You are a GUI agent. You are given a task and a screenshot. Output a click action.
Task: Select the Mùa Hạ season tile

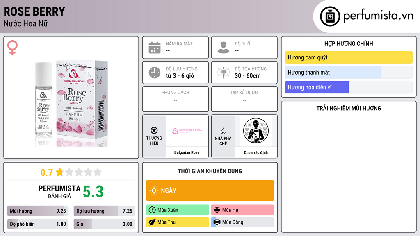[242, 210]
